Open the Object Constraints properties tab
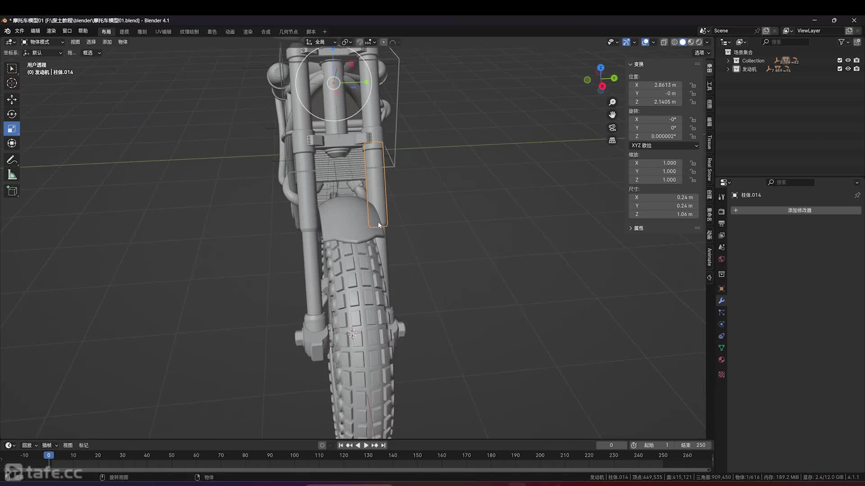 point(721,336)
